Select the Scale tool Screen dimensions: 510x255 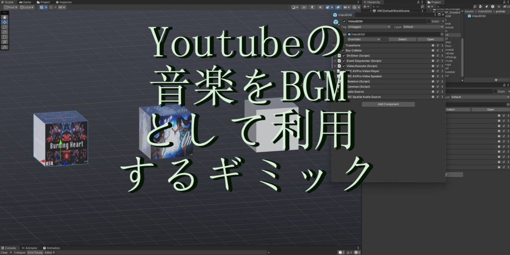[4, 32]
